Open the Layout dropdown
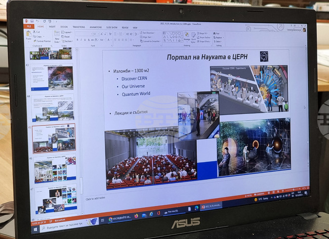 coord(66,32)
